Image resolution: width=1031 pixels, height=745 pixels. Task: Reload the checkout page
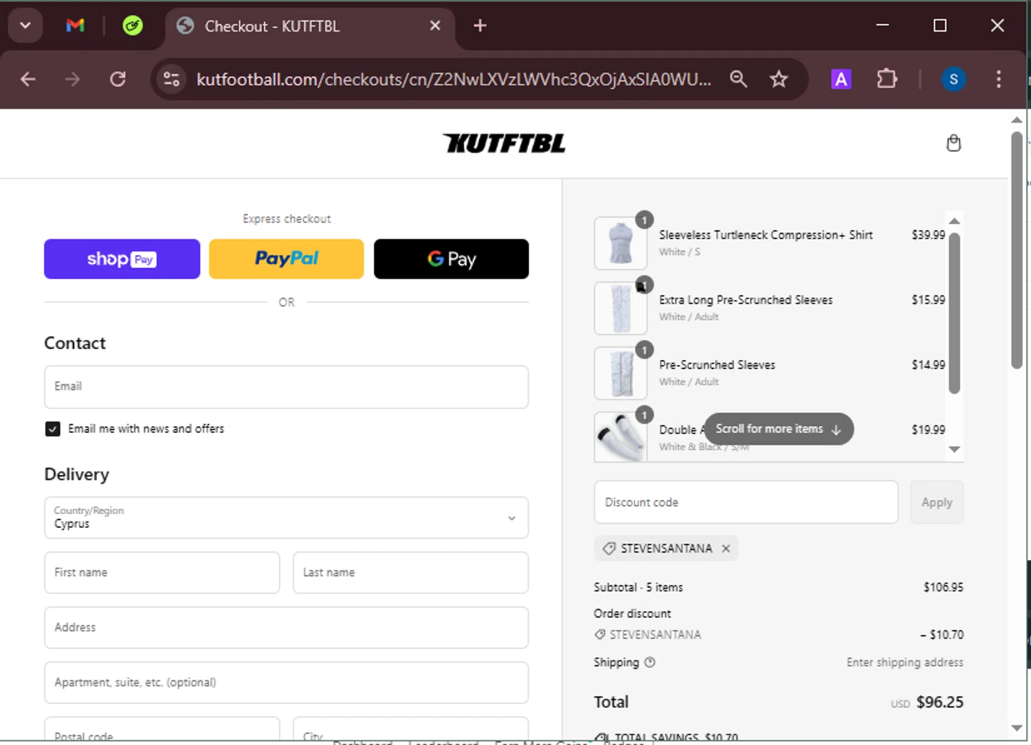(x=118, y=80)
